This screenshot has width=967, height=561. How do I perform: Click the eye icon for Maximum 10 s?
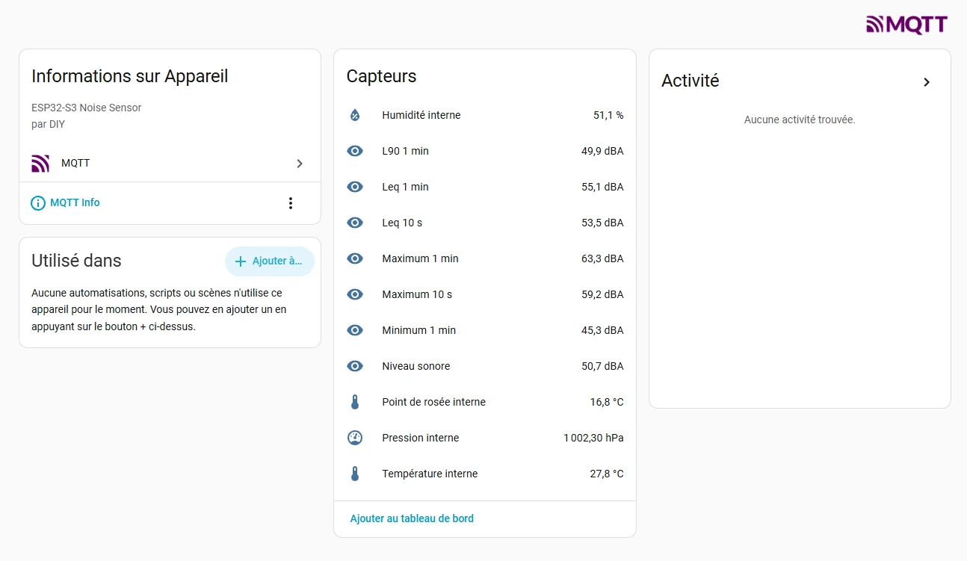[355, 294]
